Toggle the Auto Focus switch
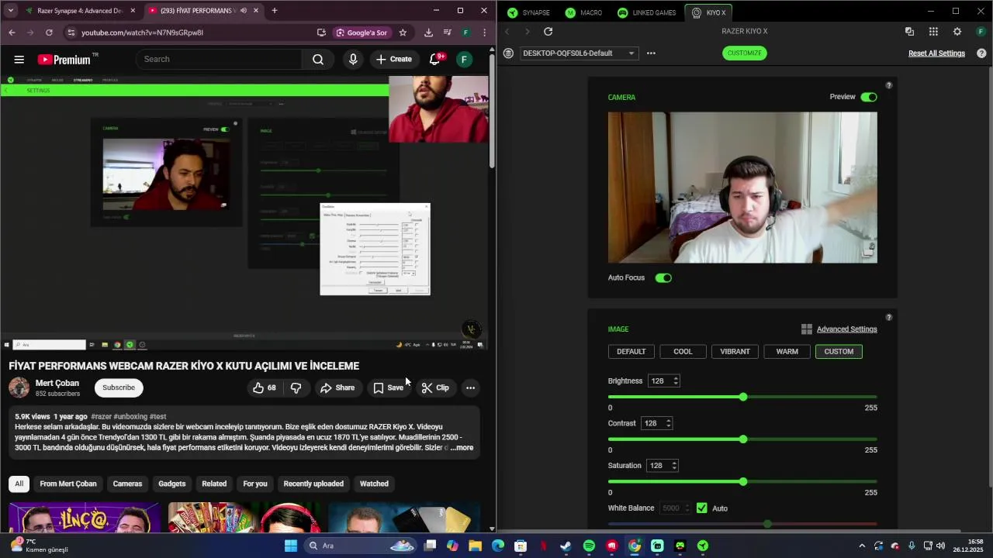 pos(663,277)
